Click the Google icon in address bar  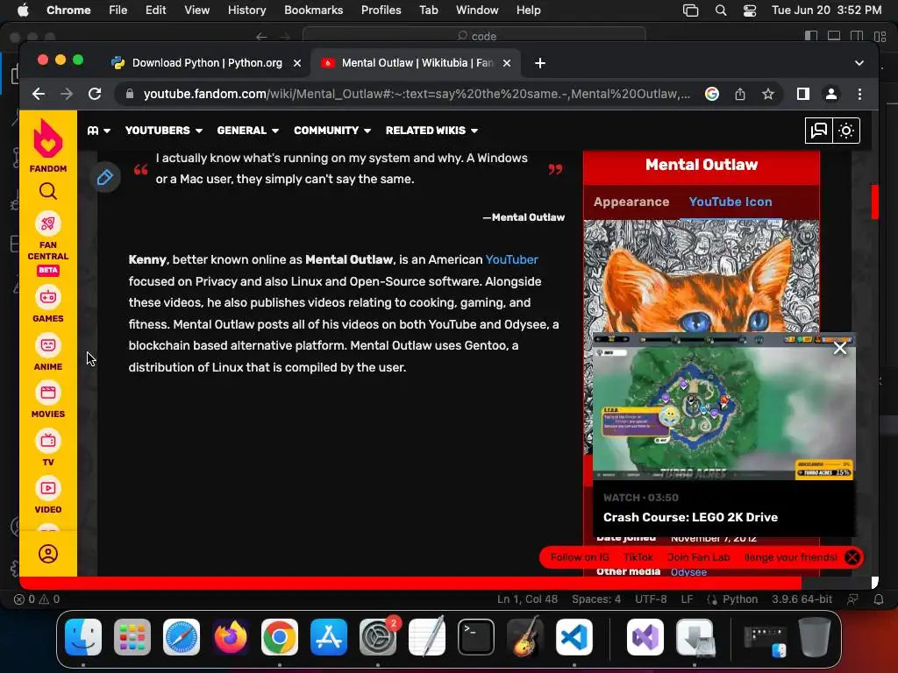[712, 94]
